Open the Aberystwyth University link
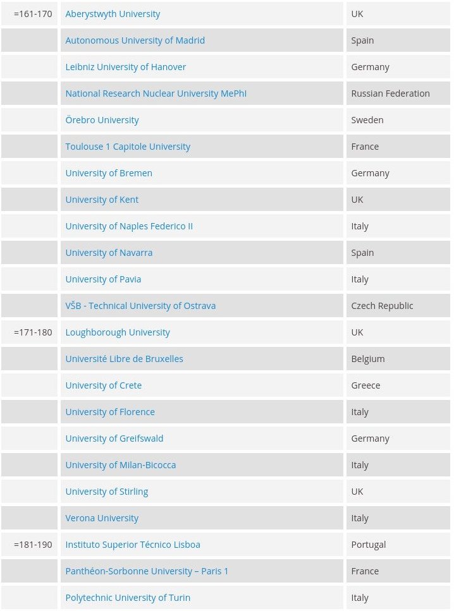Screen dimensions: 454x611 coord(113,14)
